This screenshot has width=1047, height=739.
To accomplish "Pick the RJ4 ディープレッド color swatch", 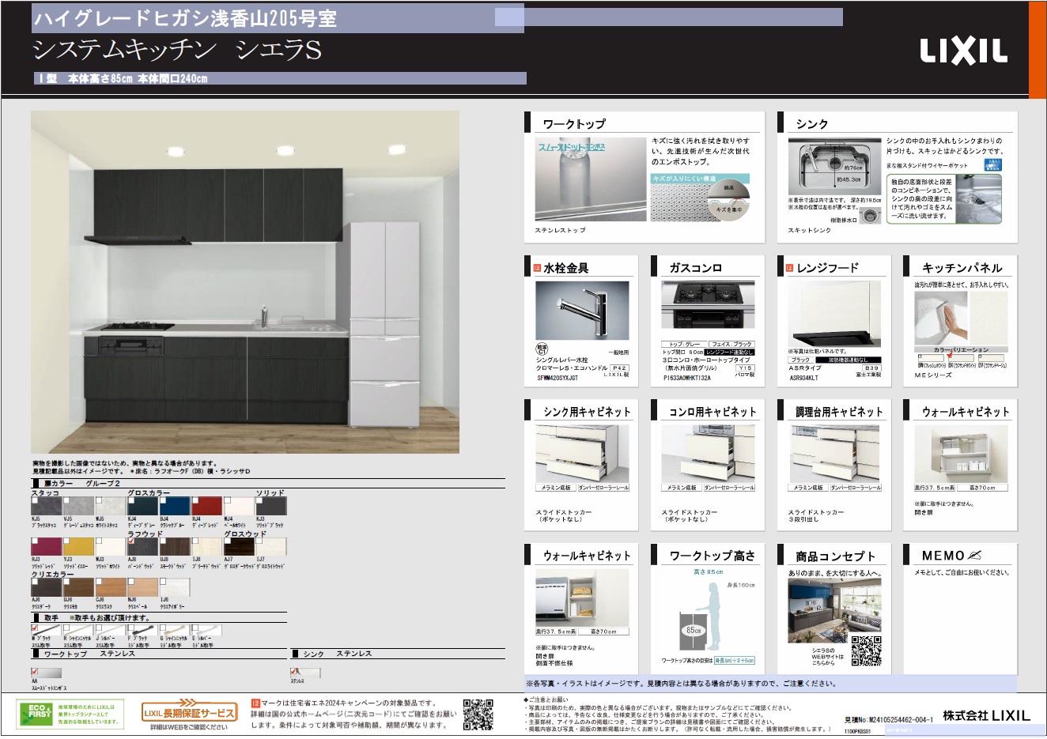I will coord(206,507).
